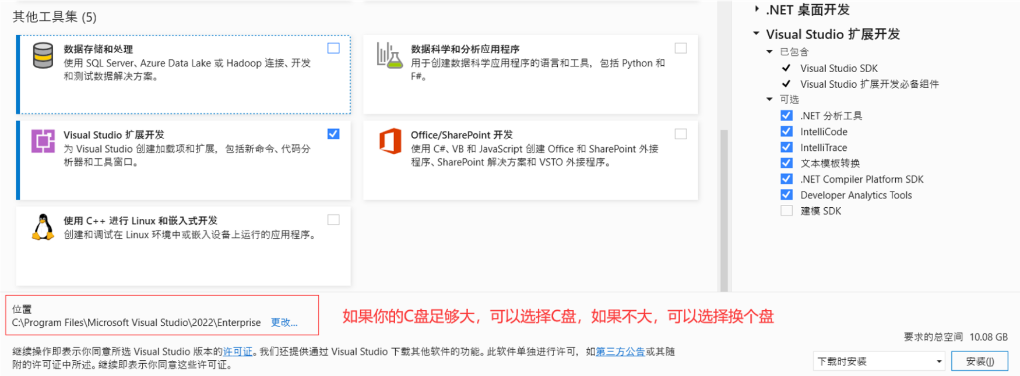Click the Visual Studio SDK included item
This screenshot has height=376, width=1020.
point(839,68)
